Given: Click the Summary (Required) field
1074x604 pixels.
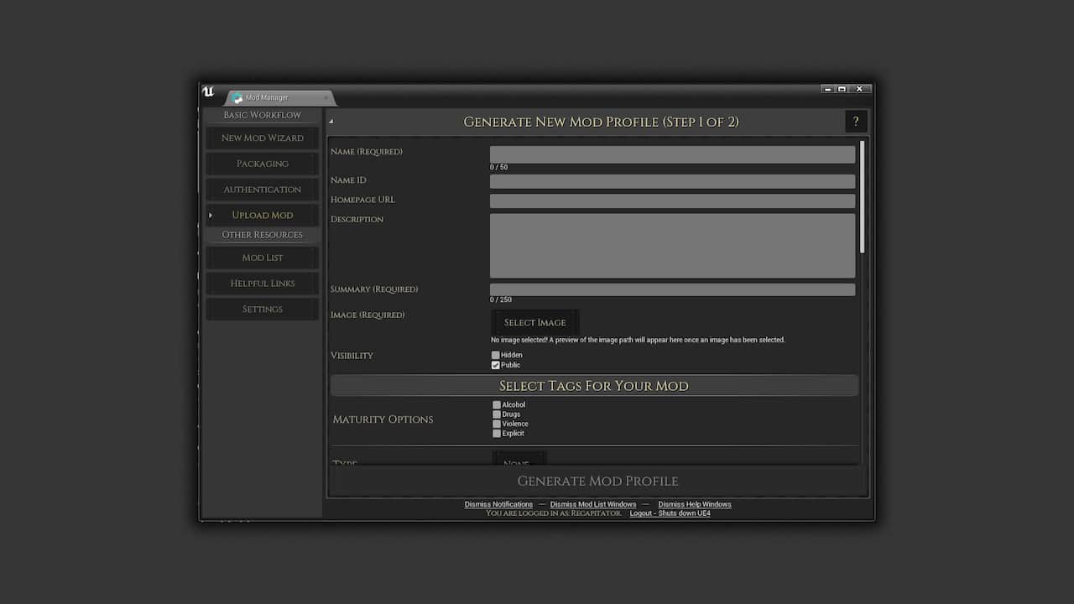Looking at the screenshot, I should 672,289.
